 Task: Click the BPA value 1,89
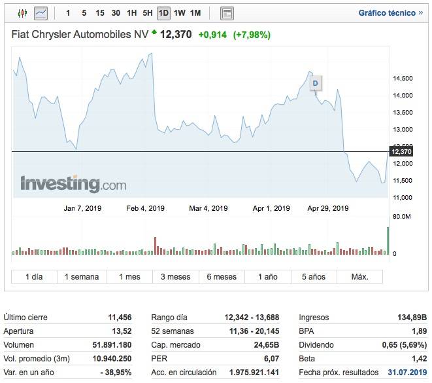coord(420,331)
